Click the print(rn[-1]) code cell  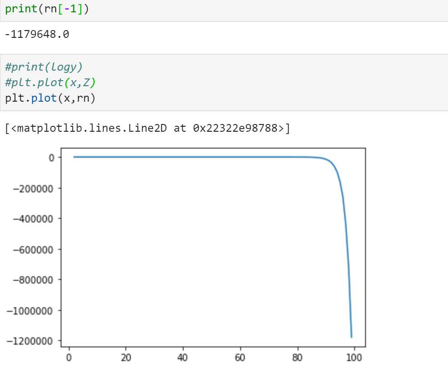click(224, 10)
